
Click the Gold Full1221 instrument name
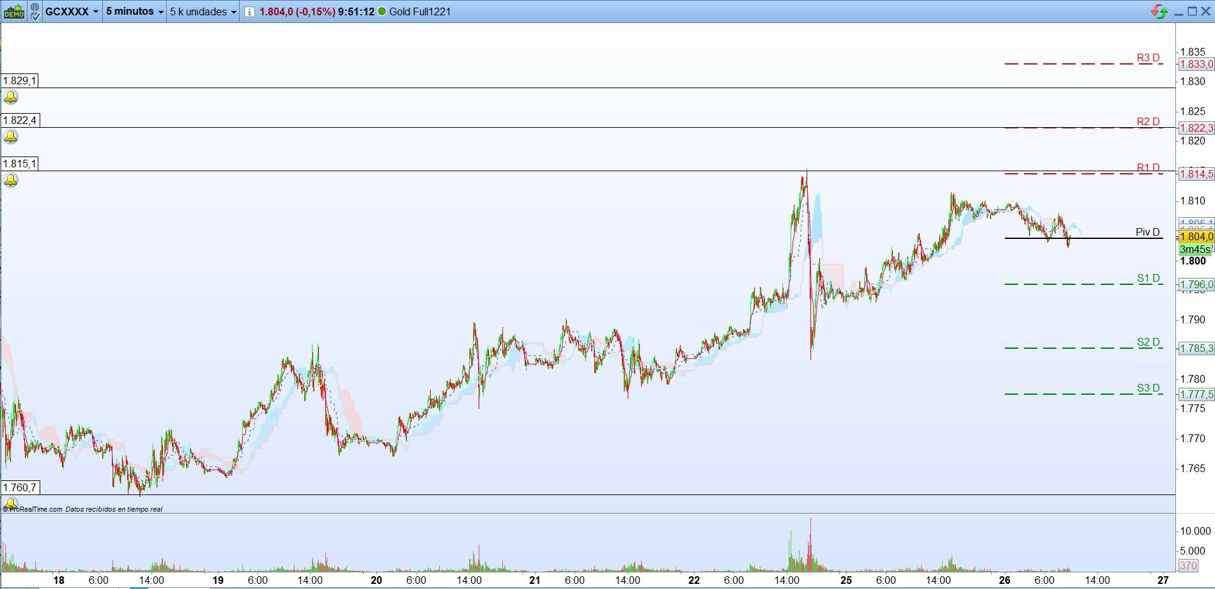click(x=420, y=11)
